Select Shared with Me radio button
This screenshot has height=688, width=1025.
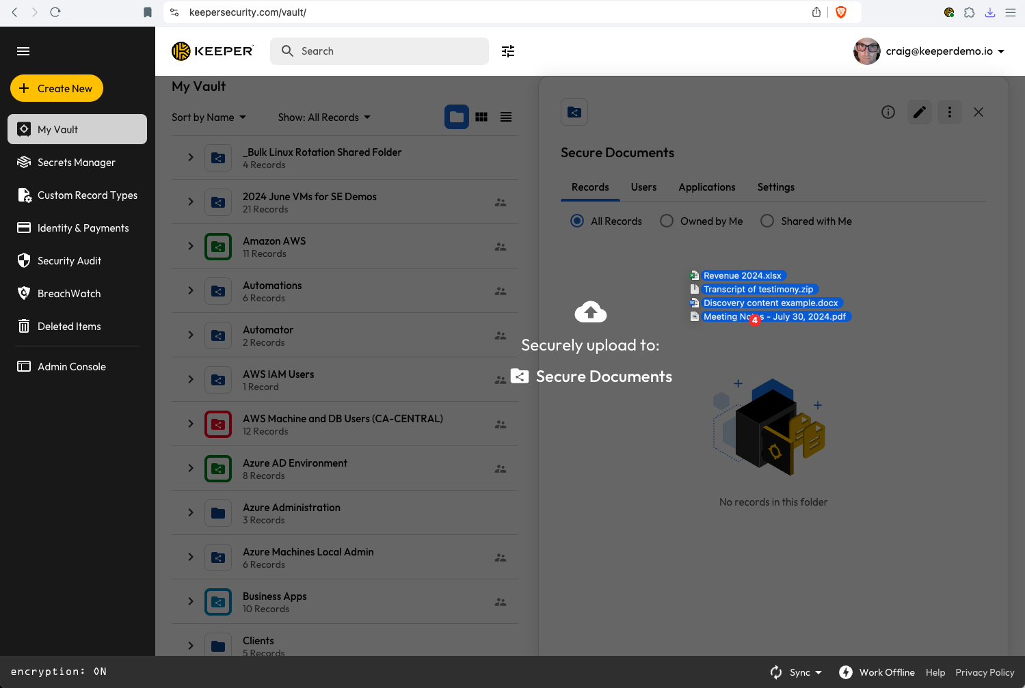click(767, 221)
